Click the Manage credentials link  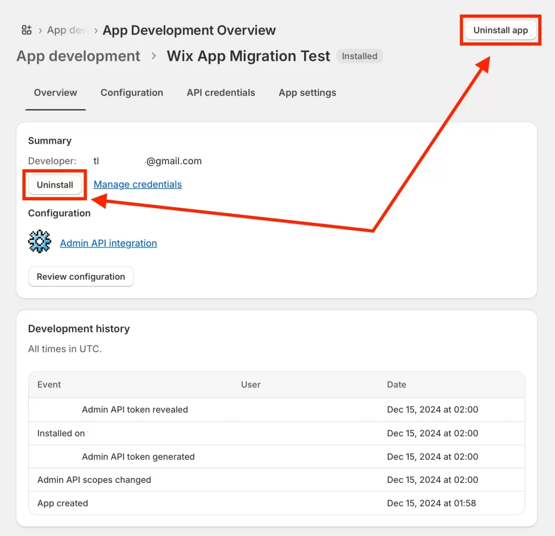[x=137, y=184]
